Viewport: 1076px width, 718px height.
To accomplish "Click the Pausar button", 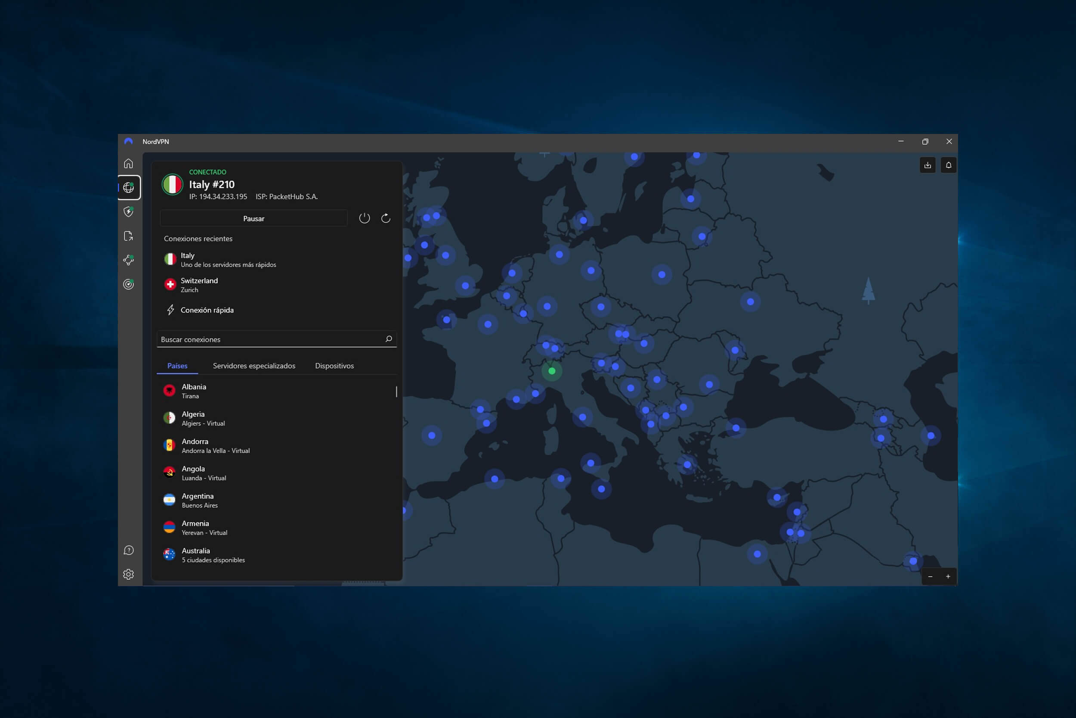I will point(254,218).
